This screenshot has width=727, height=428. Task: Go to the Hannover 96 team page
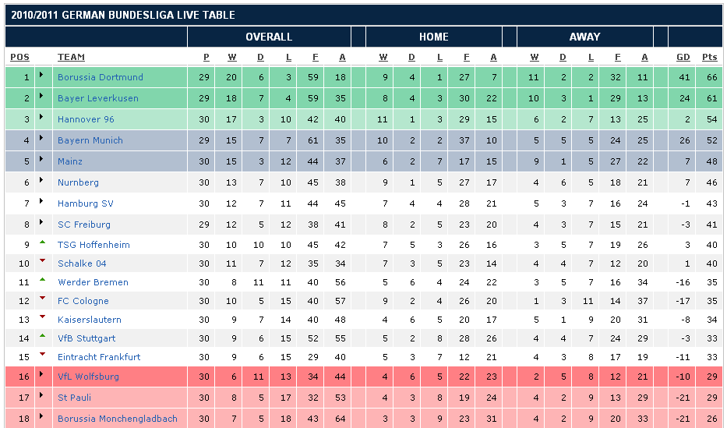click(86, 119)
